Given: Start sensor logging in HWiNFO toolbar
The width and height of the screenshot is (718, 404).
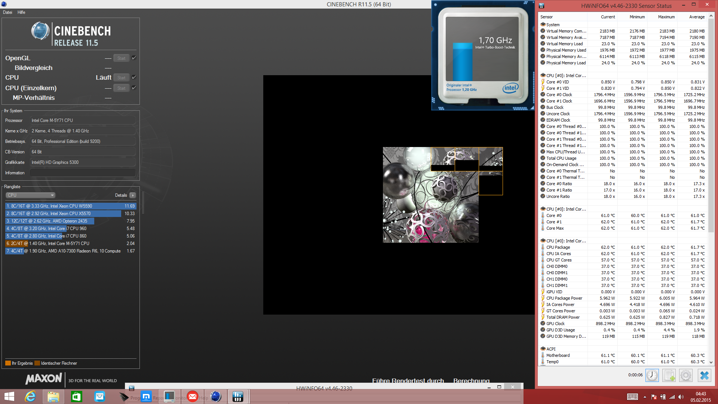Looking at the screenshot, I should pyautogui.click(x=669, y=375).
